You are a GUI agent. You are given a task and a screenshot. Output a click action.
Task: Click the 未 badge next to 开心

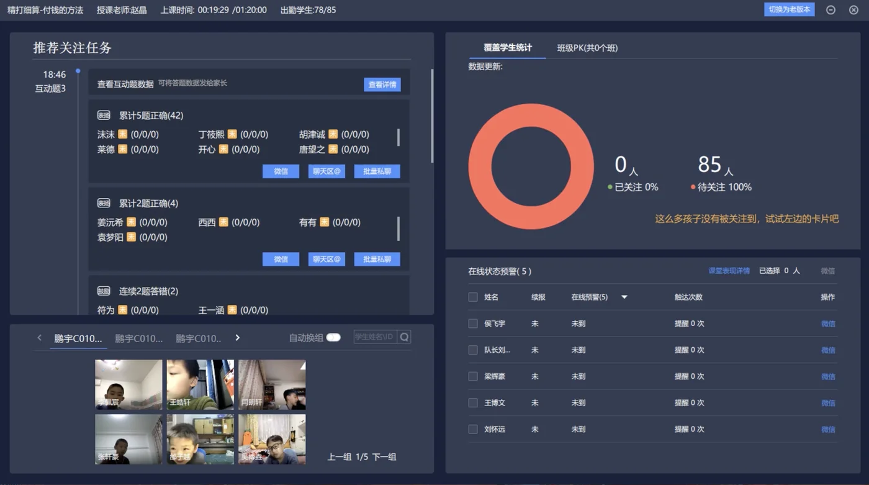click(x=223, y=149)
